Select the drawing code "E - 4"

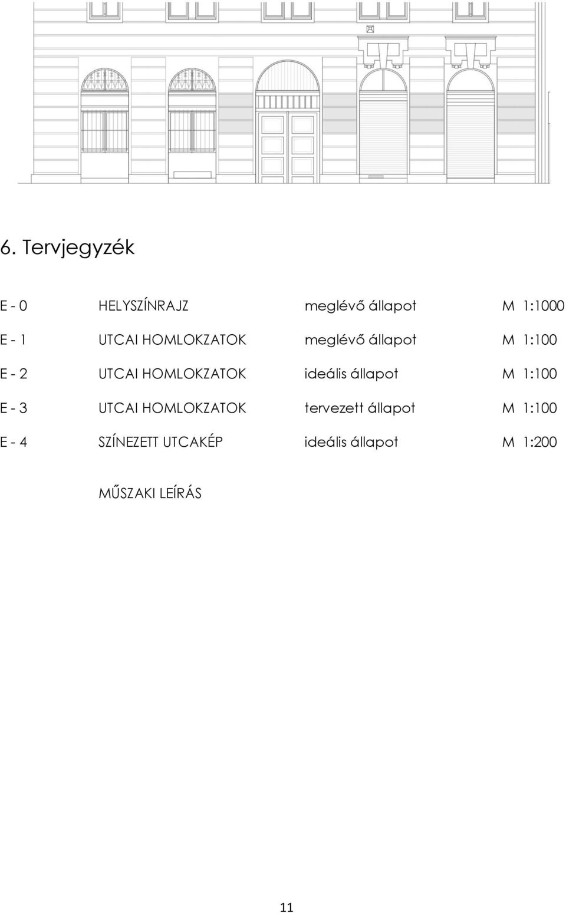14,442
